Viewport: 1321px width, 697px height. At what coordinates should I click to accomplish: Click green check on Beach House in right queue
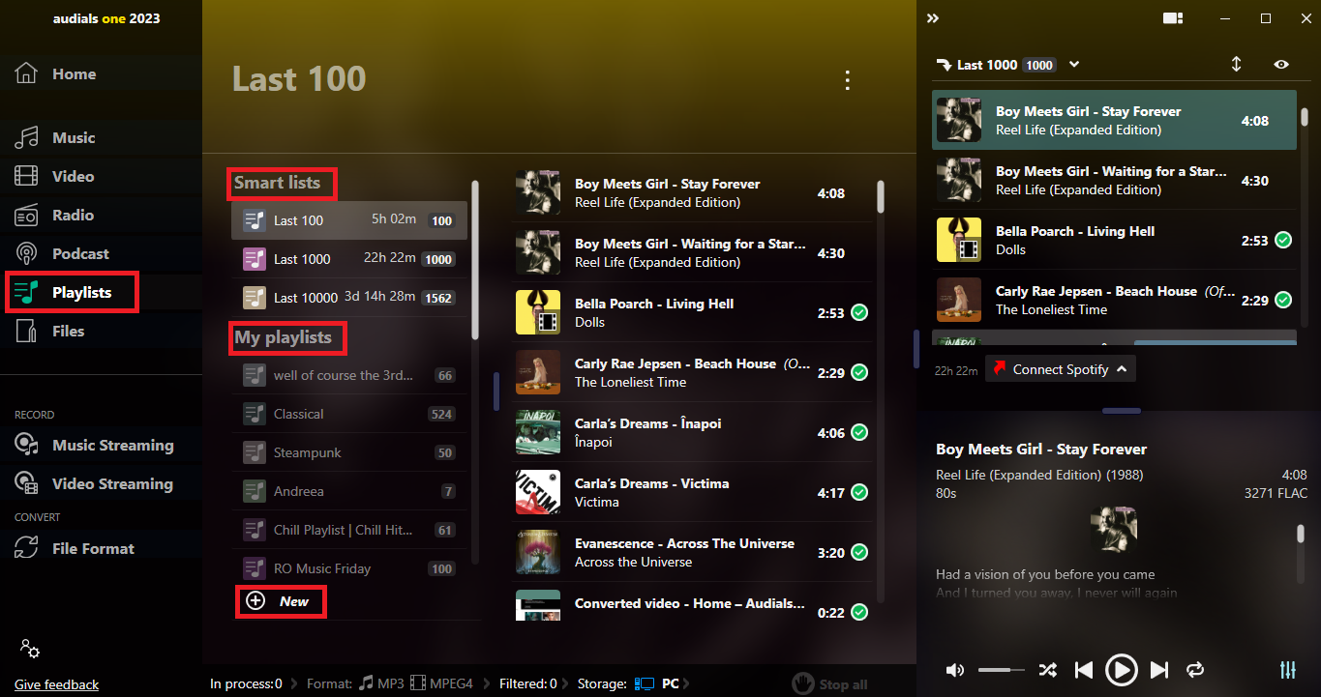1283,301
